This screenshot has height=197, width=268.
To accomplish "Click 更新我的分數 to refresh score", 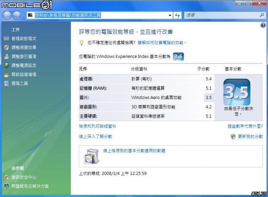I will click(x=250, y=136).
